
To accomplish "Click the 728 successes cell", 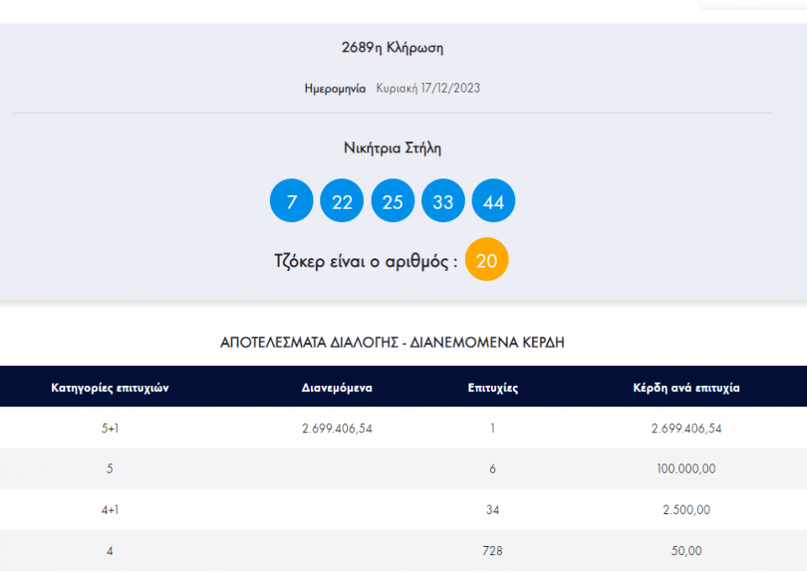I will click(x=493, y=551).
